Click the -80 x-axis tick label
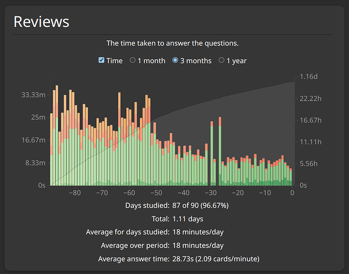The height and width of the screenshot is (274, 349). [75, 193]
